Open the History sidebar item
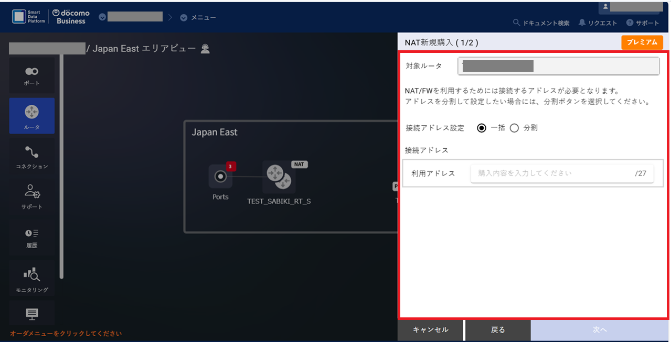The width and height of the screenshot is (671, 342). coord(31,237)
